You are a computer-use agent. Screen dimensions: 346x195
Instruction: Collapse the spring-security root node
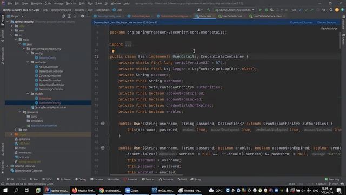(x=8, y=22)
